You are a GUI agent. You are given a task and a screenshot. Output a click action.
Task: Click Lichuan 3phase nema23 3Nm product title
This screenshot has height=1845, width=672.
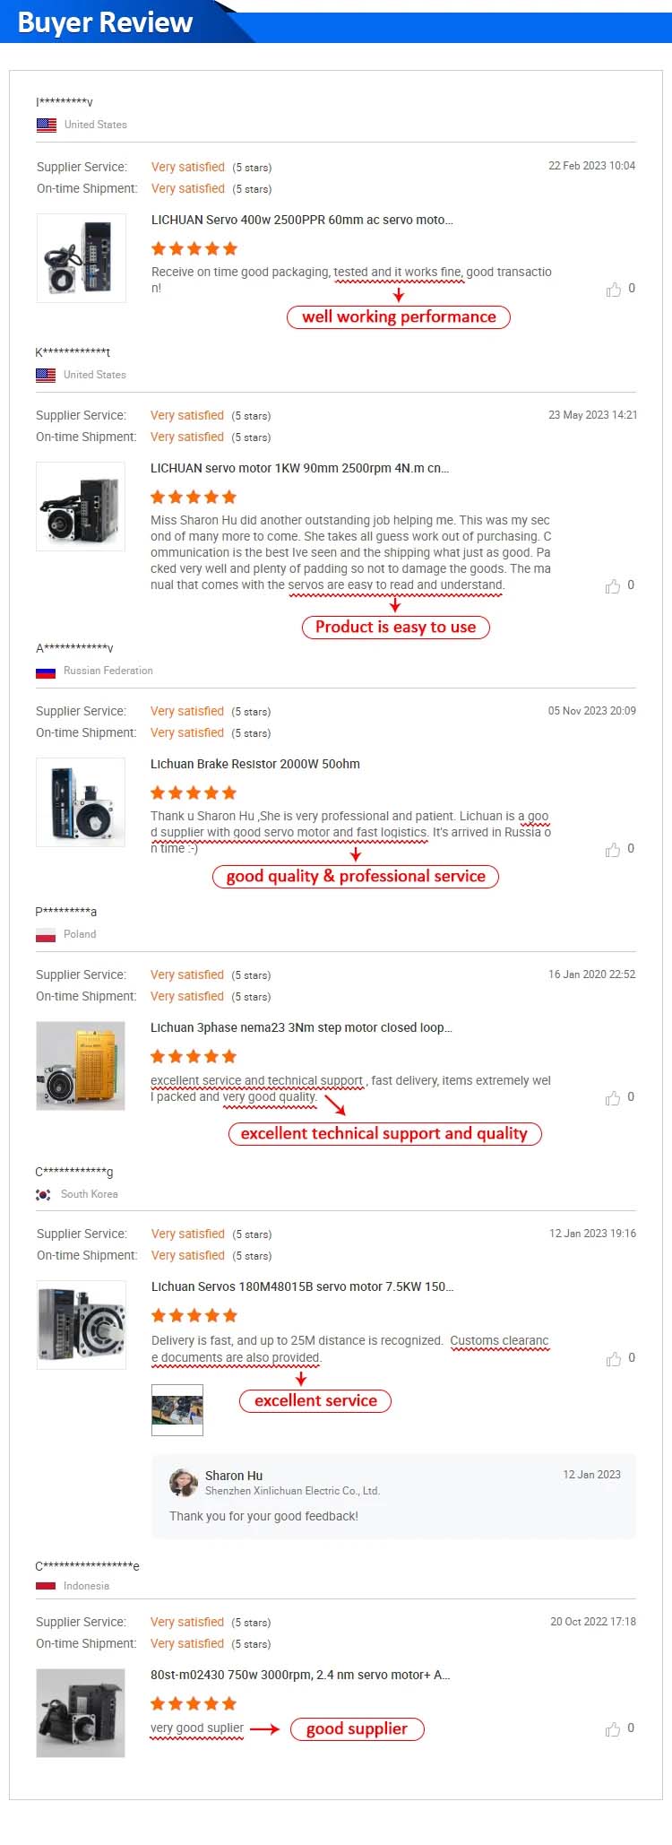click(301, 1027)
